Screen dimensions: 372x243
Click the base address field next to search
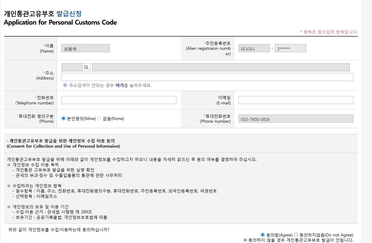[220, 67]
